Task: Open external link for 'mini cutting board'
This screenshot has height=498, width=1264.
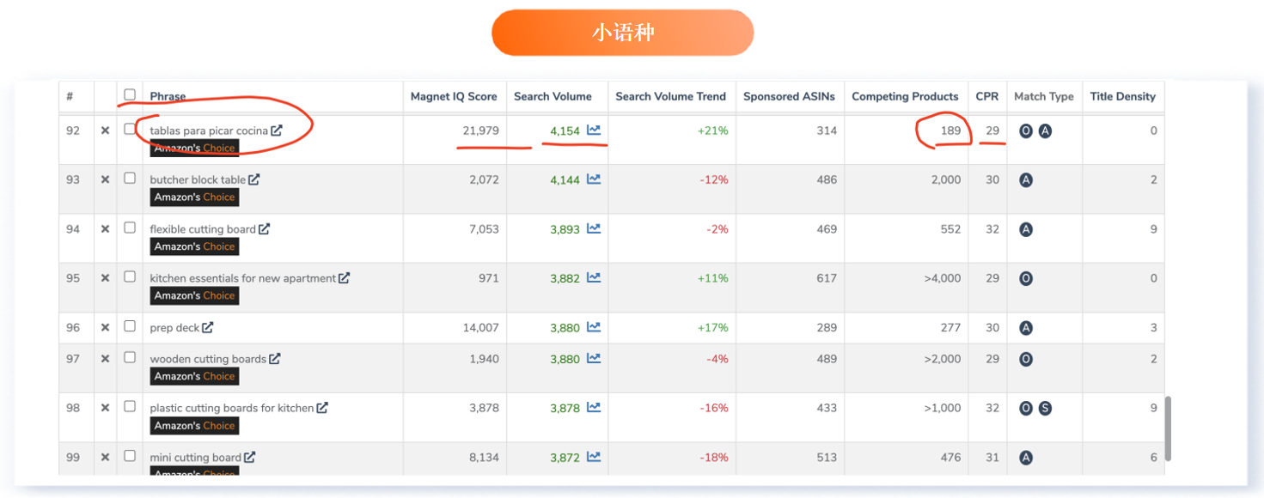Action: coord(250,458)
